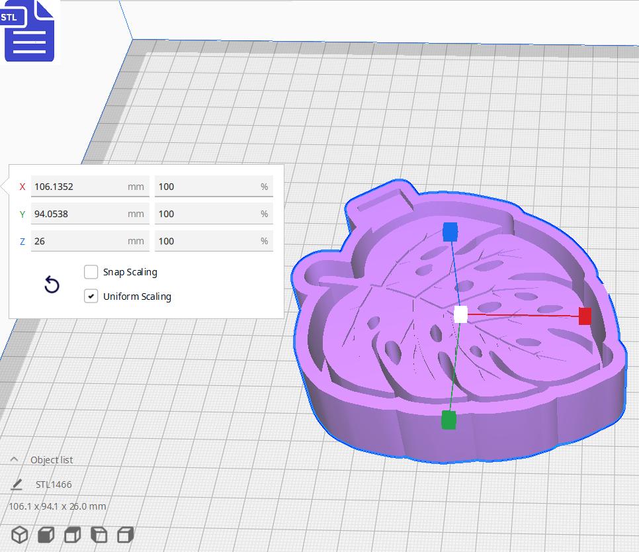Collapse the Object list panel
The image size is (639, 552).
click(x=14, y=459)
